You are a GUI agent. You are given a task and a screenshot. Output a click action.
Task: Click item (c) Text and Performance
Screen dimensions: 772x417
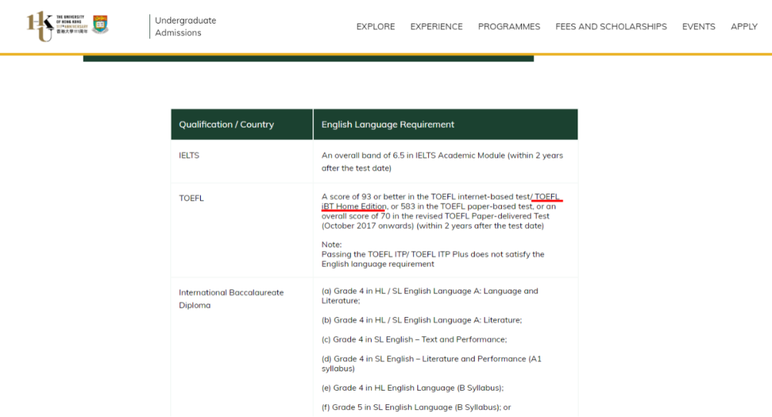(x=414, y=339)
